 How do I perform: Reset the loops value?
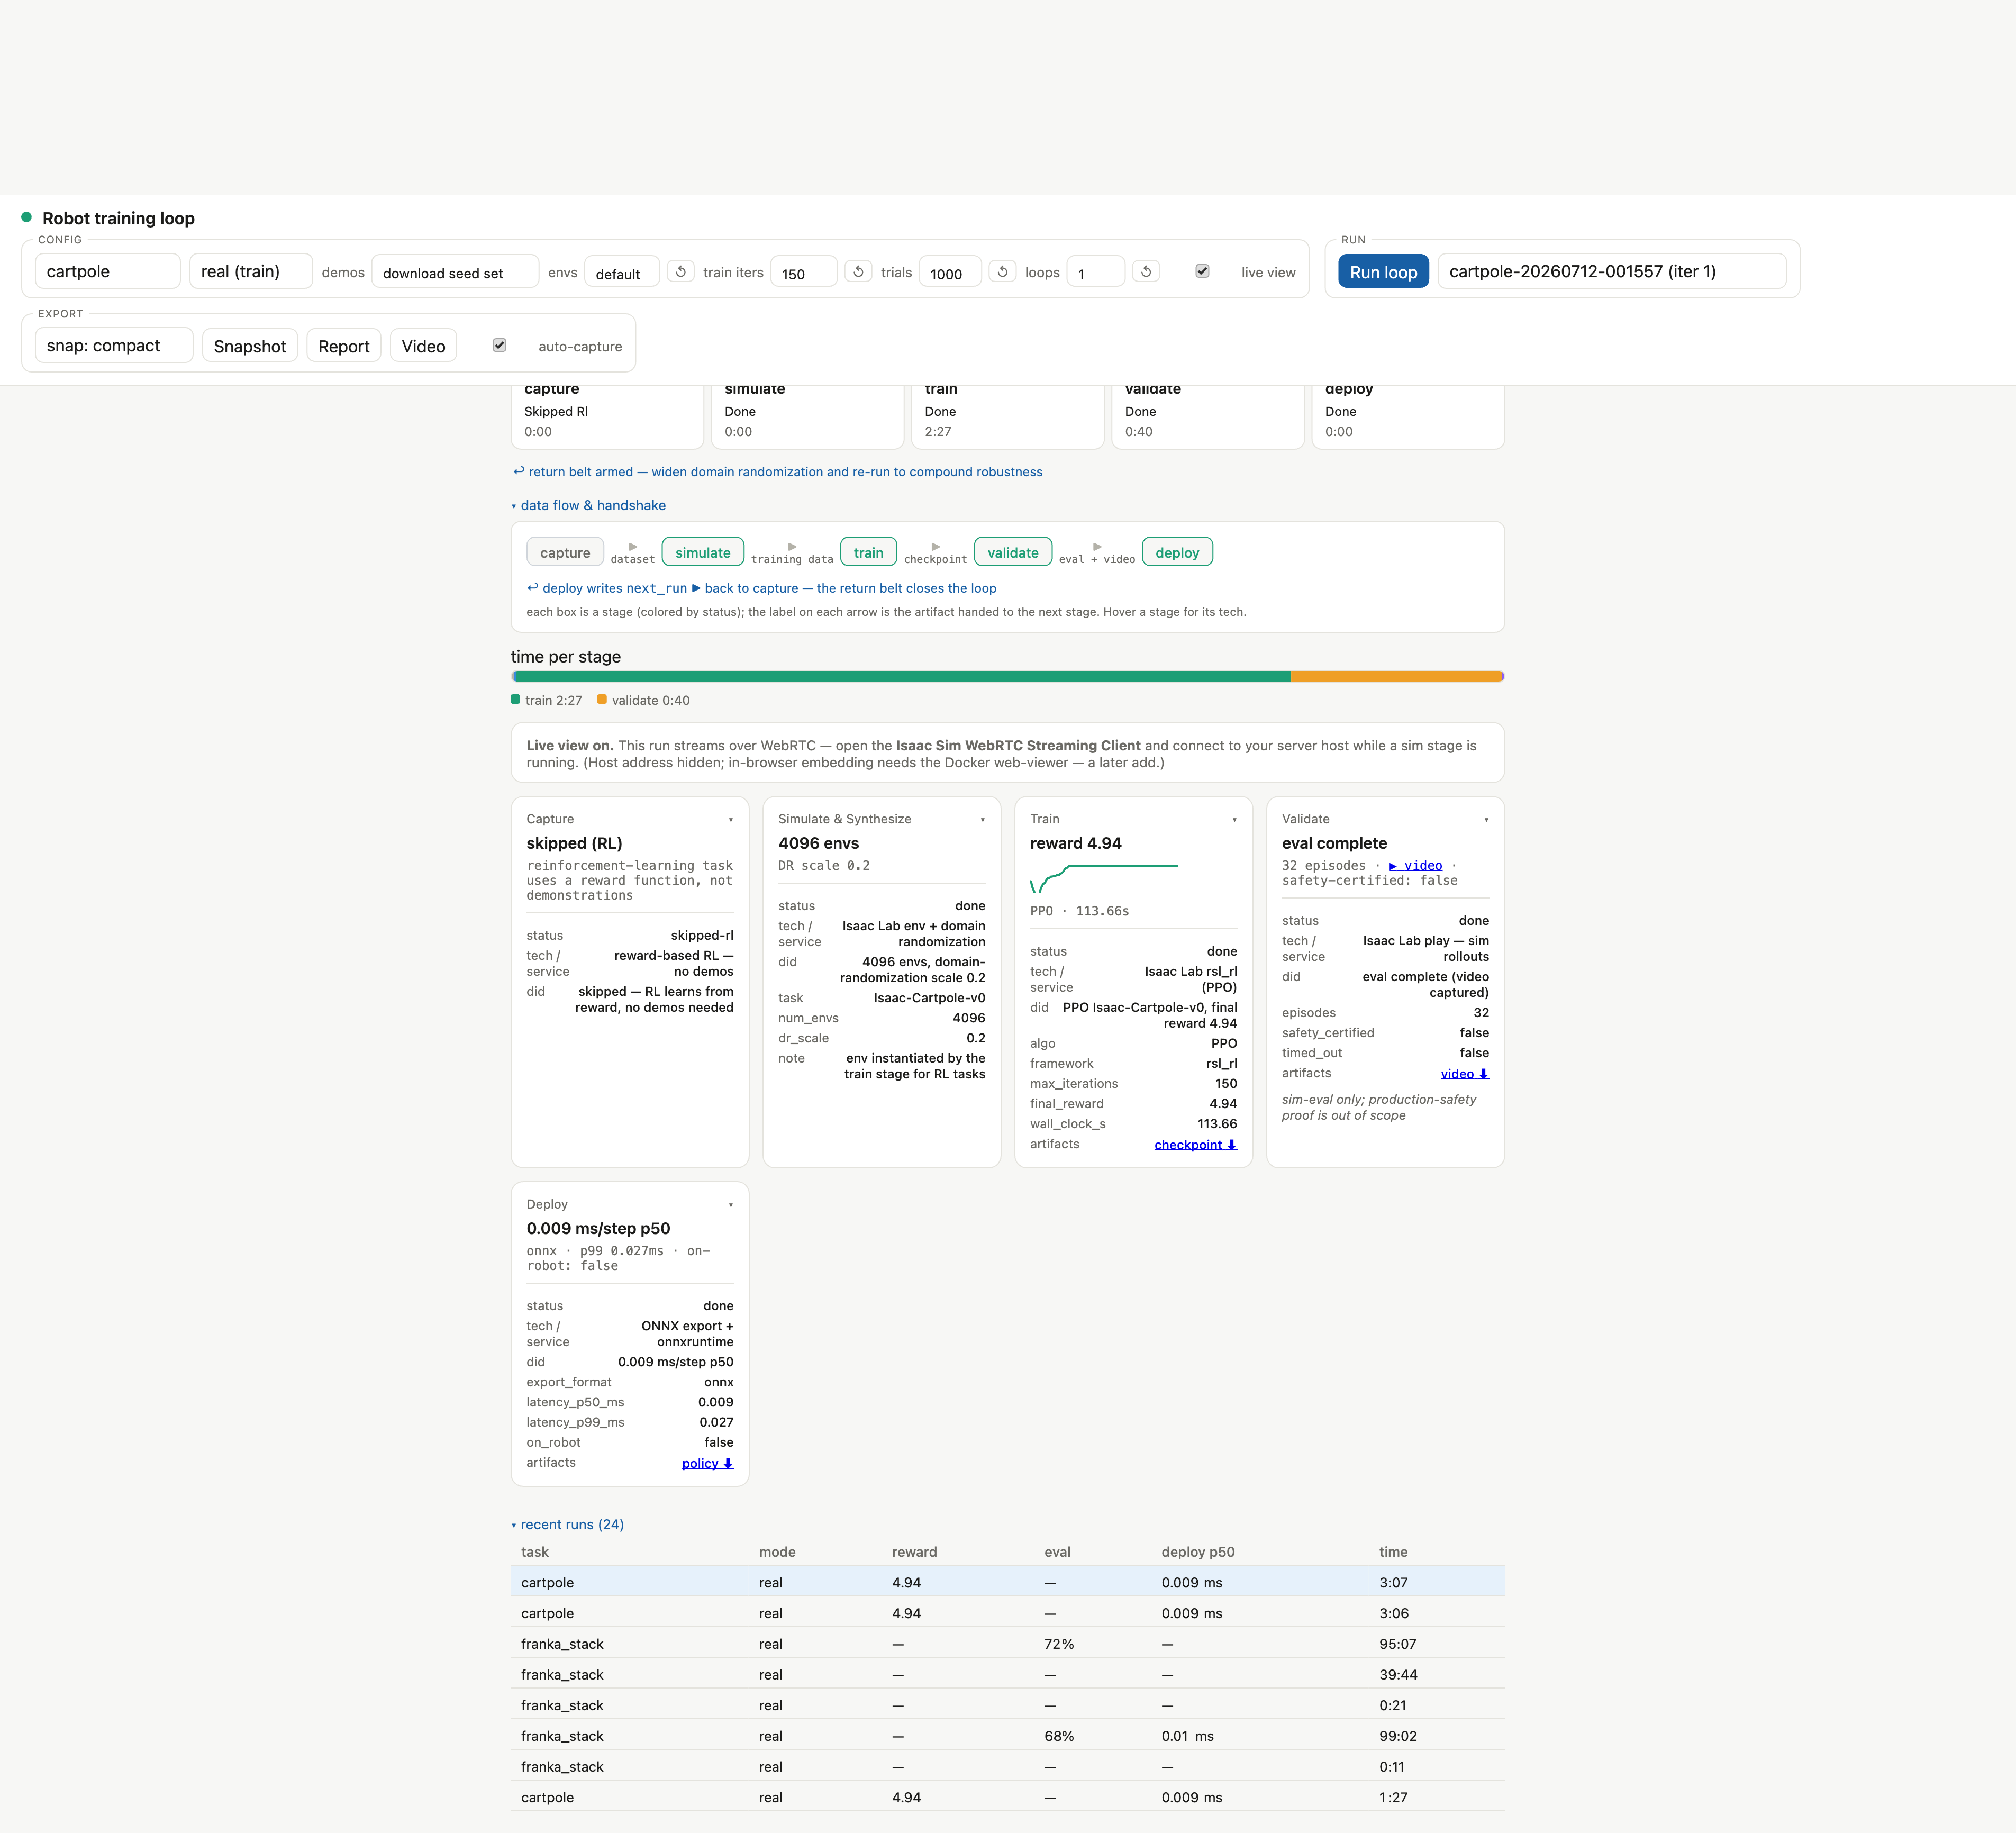click(1147, 271)
